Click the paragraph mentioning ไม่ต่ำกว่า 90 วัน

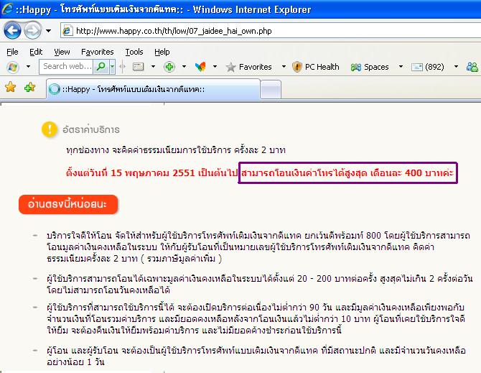256,318
